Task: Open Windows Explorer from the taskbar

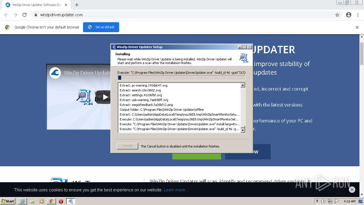Action: tap(32, 201)
